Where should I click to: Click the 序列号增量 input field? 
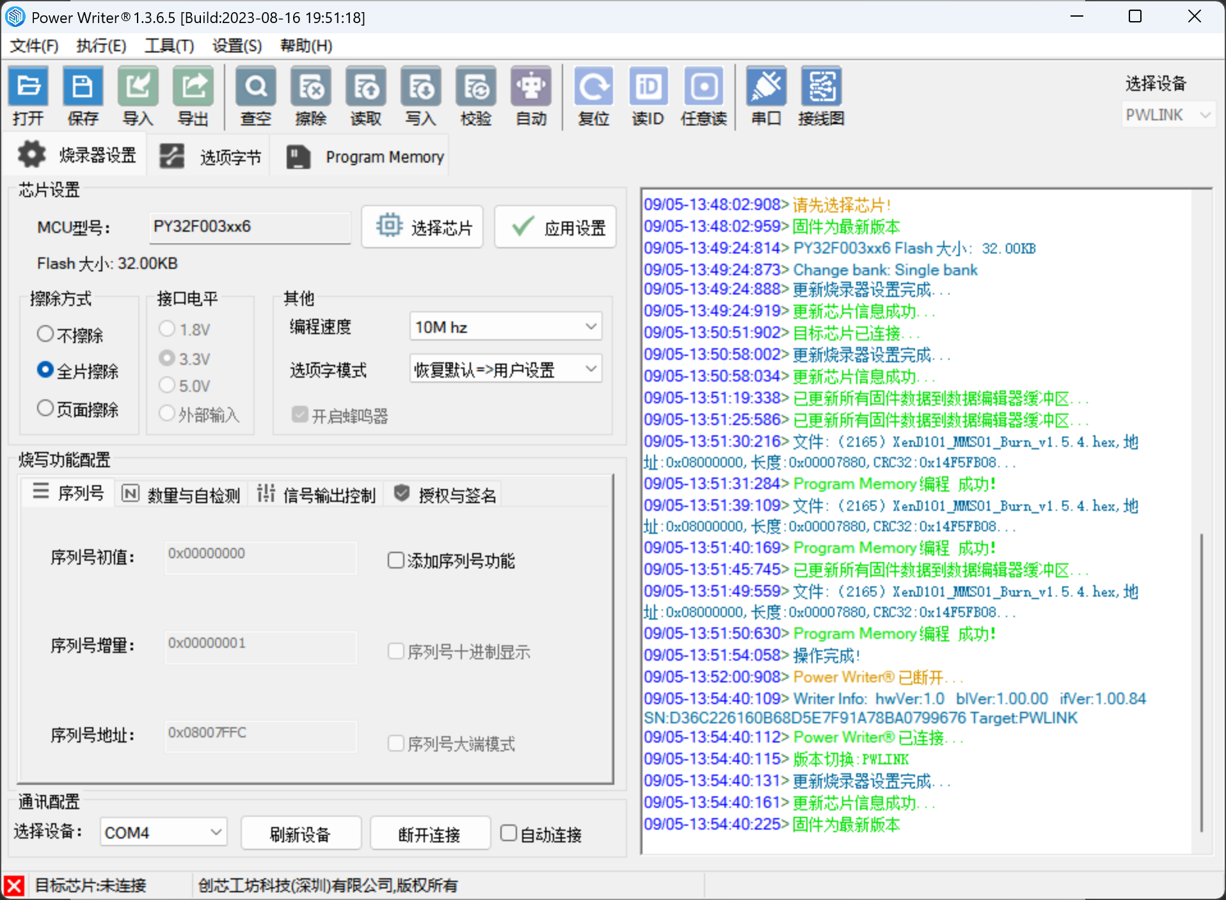pyautogui.click(x=261, y=647)
